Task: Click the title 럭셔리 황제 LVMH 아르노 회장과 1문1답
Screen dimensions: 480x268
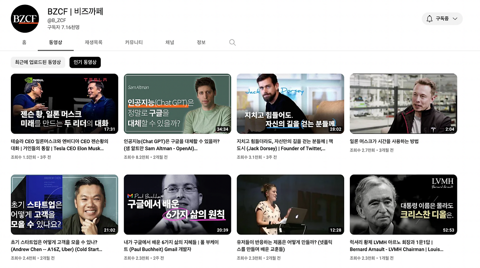Action: pos(397,246)
